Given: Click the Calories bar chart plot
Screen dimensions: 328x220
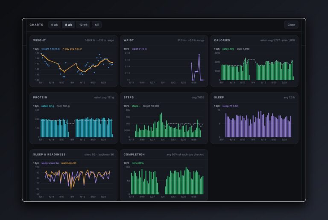Looking at the screenshot, I should tap(258, 67).
